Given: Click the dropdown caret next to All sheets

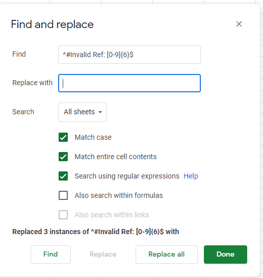Looking at the screenshot, I should [x=100, y=112].
